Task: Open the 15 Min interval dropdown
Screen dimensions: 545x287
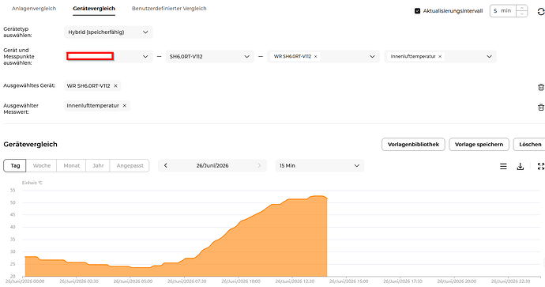Action: pos(319,165)
